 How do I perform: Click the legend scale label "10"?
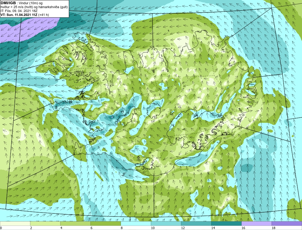(153, 228)
